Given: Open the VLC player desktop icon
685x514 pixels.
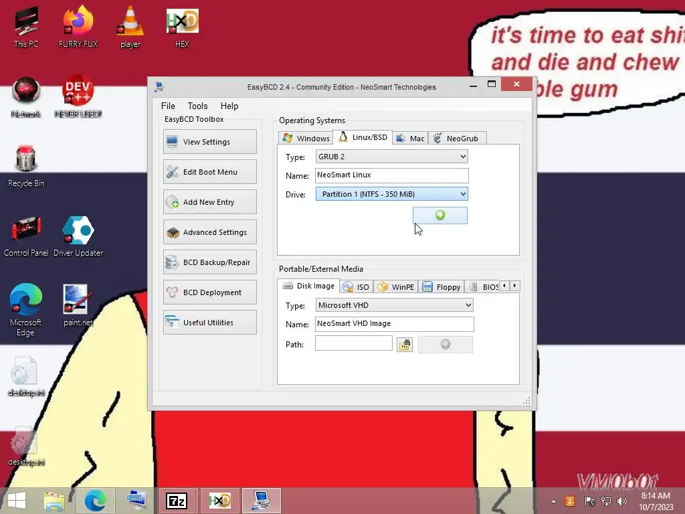Looking at the screenshot, I should (x=130, y=28).
